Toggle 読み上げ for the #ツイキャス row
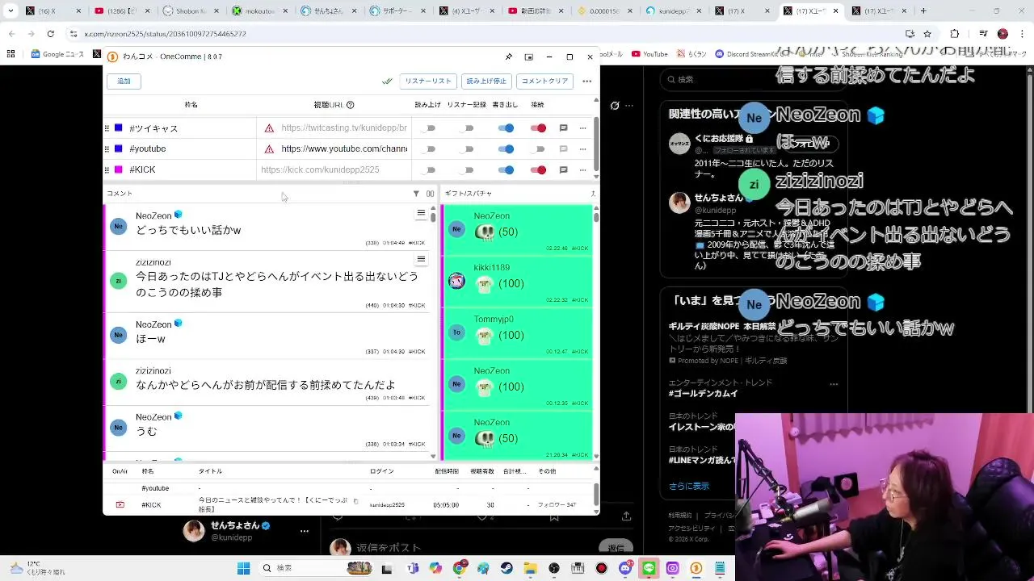This screenshot has height=581, width=1034. click(429, 127)
